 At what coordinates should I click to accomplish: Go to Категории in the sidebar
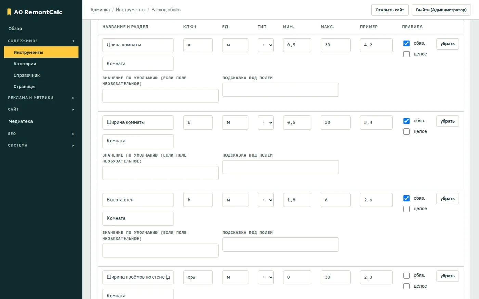click(x=41, y=64)
